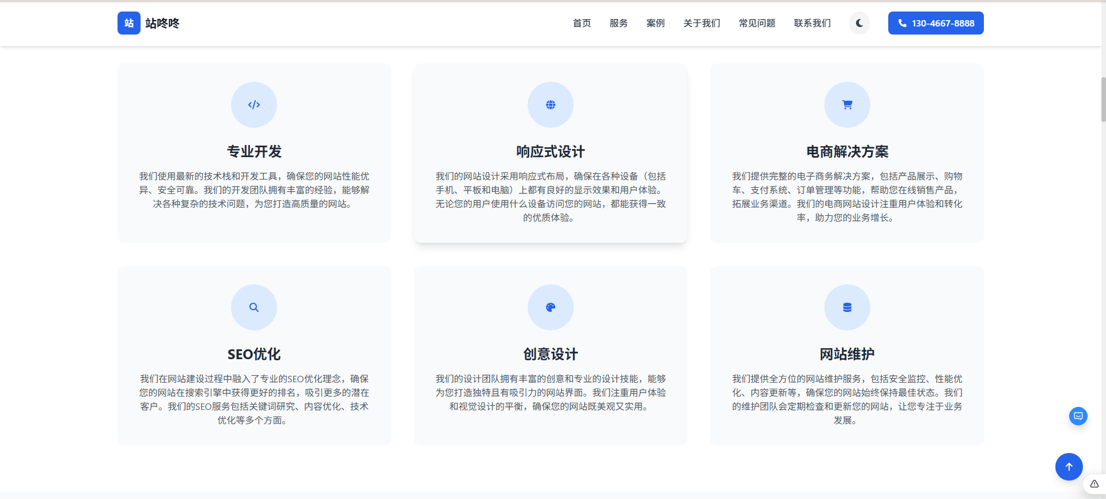Go to the 服务 menu item
This screenshot has width=1106, height=499.
[618, 23]
